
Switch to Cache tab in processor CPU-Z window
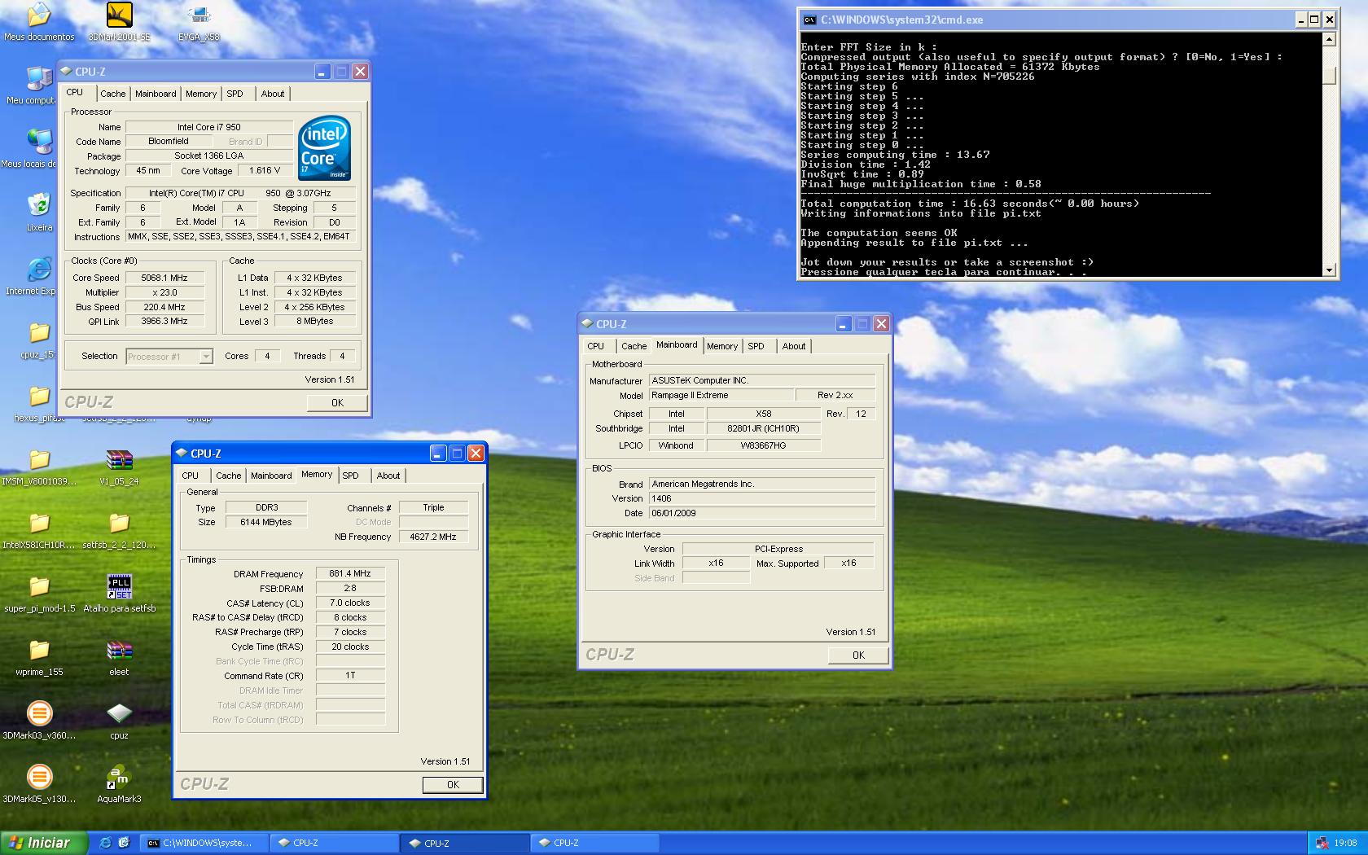[x=112, y=94]
